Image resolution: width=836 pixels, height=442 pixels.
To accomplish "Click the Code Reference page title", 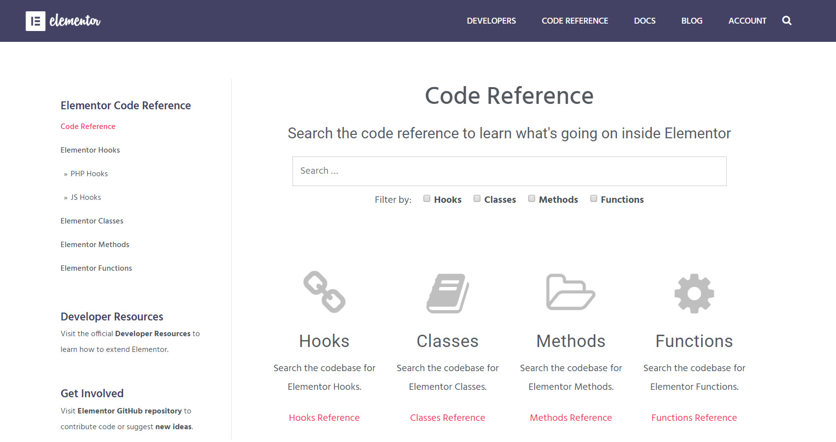I will pos(509,95).
